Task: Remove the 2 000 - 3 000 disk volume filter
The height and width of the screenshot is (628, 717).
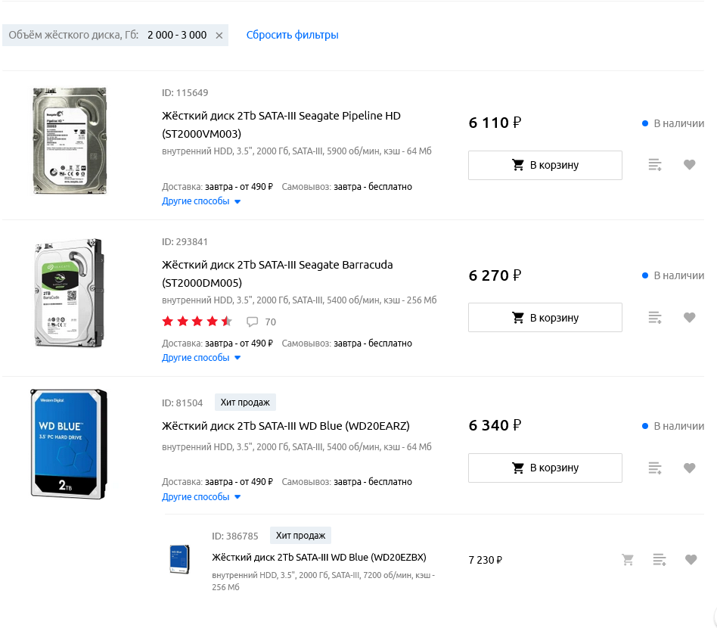Action: pos(219,36)
